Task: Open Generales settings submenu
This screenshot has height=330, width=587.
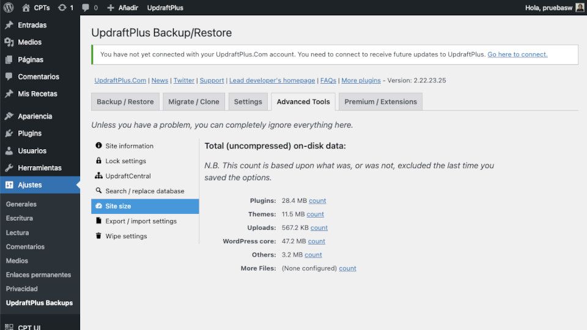Action: click(x=21, y=204)
